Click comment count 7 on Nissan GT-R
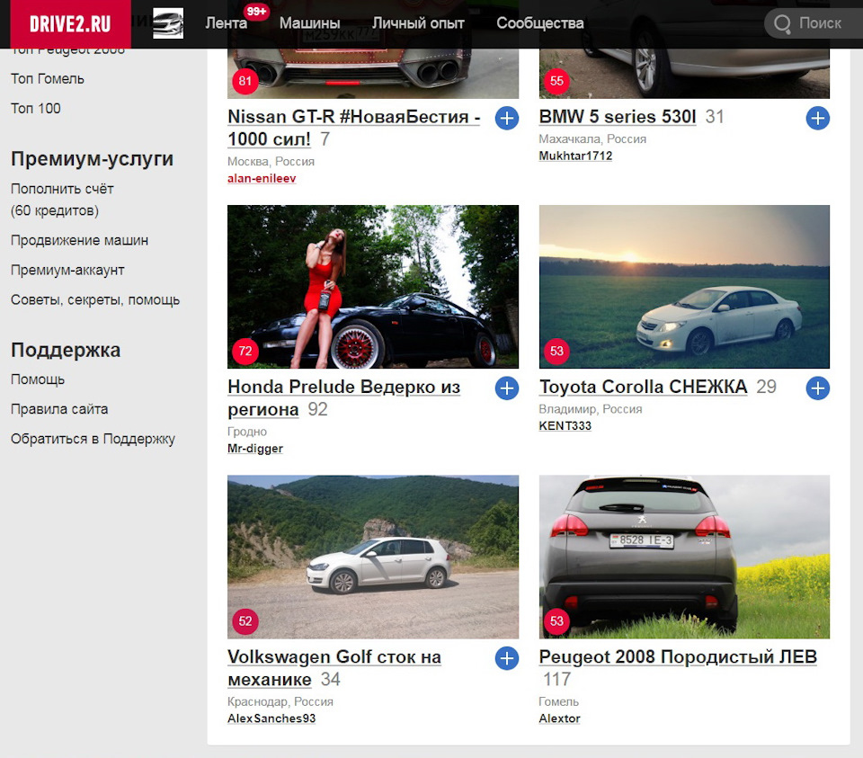 pos(325,139)
